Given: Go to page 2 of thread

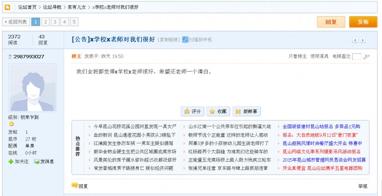Looking at the screenshot, I should (45, 22).
